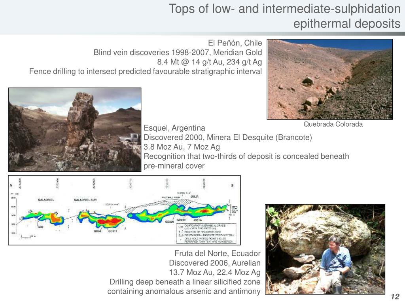Select the heading 'Fruta del Norte, Ecuador'
Screen dimensions: 405x304
coord(218,253)
